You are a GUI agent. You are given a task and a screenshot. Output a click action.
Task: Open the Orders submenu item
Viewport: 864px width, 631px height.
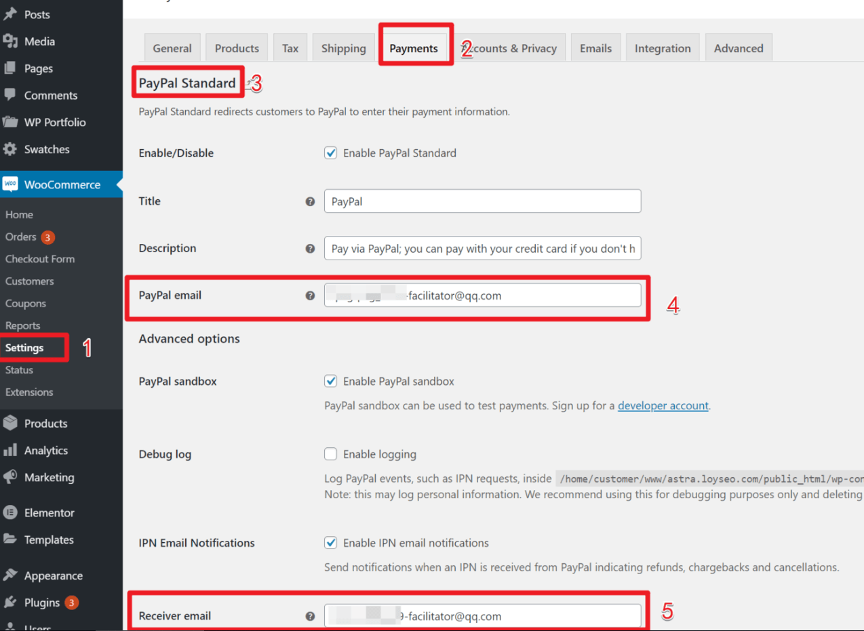click(x=21, y=237)
